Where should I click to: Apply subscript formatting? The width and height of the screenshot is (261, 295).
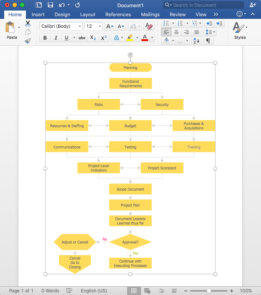(x=93, y=38)
